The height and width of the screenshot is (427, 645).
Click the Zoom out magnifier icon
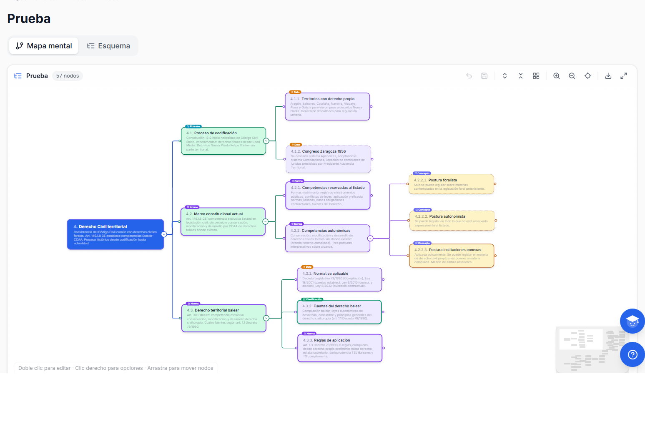coord(572,76)
